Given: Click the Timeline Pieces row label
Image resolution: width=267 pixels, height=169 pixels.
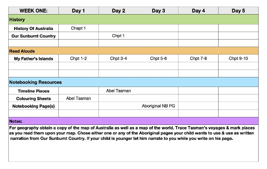Looking at the screenshot, I should [33, 91].
